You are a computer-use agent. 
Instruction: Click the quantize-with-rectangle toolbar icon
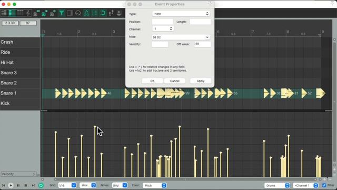pyautogui.click(x=36, y=13)
